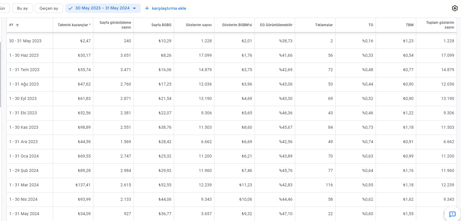
Task: Click earnings value ₺98,89
Action: click(84, 128)
